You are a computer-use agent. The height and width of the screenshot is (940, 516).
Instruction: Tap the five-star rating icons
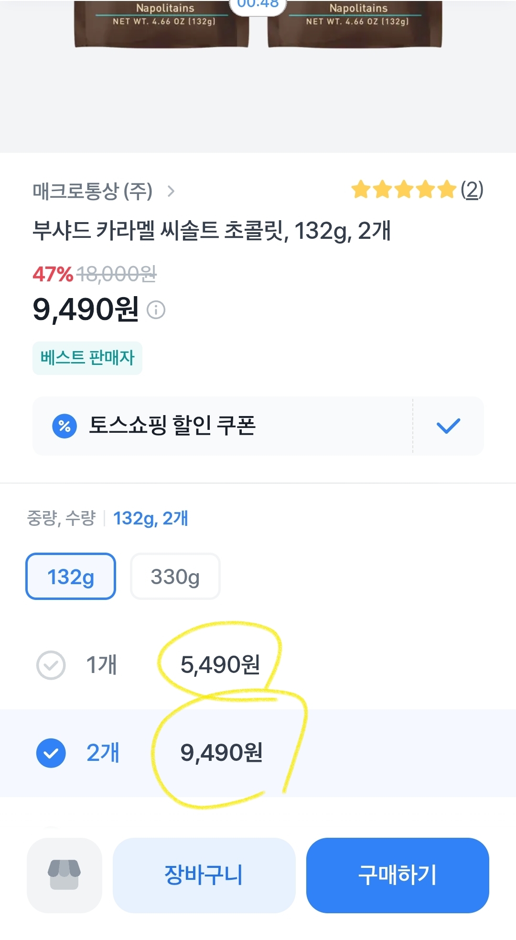pos(404,190)
